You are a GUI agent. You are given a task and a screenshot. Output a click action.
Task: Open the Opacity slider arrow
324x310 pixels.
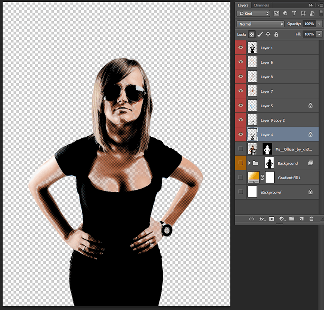(319, 24)
